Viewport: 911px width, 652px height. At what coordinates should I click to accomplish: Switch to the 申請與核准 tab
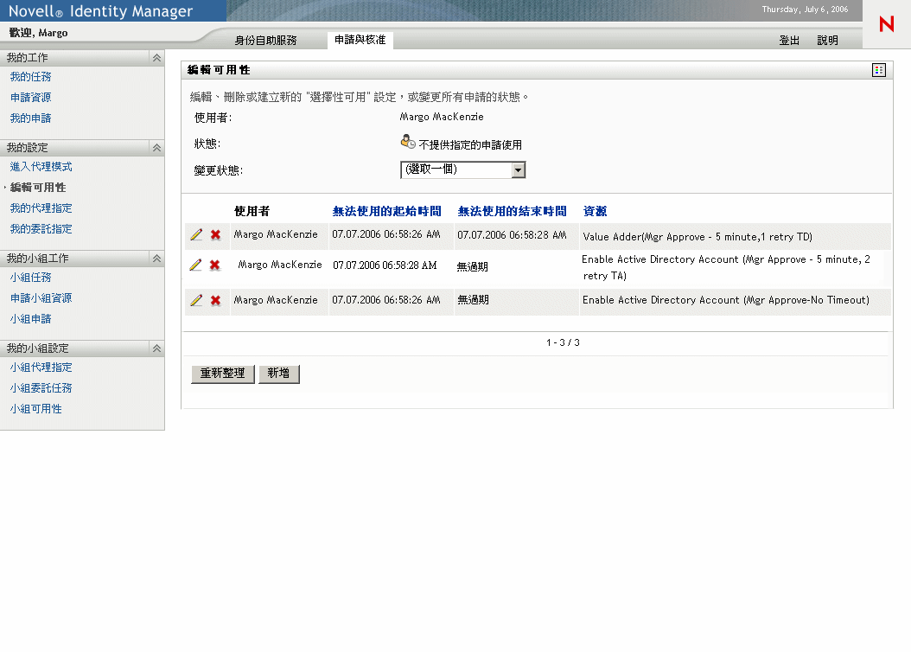point(360,40)
